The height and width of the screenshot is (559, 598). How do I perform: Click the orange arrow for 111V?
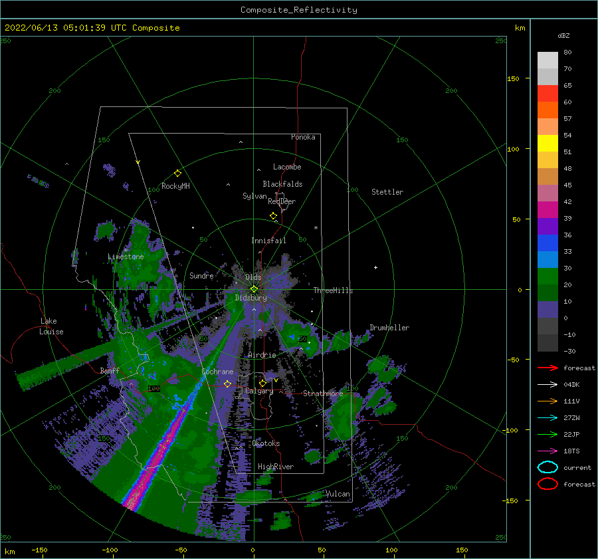click(x=548, y=401)
